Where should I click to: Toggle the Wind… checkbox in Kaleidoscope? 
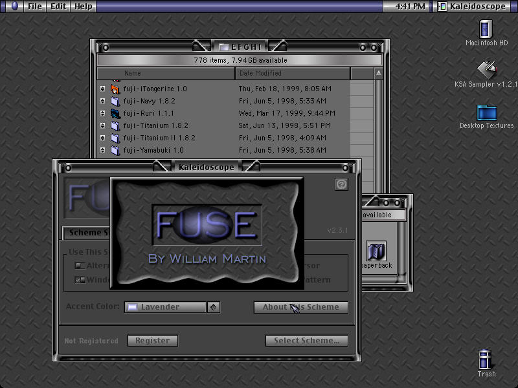(80, 280)
